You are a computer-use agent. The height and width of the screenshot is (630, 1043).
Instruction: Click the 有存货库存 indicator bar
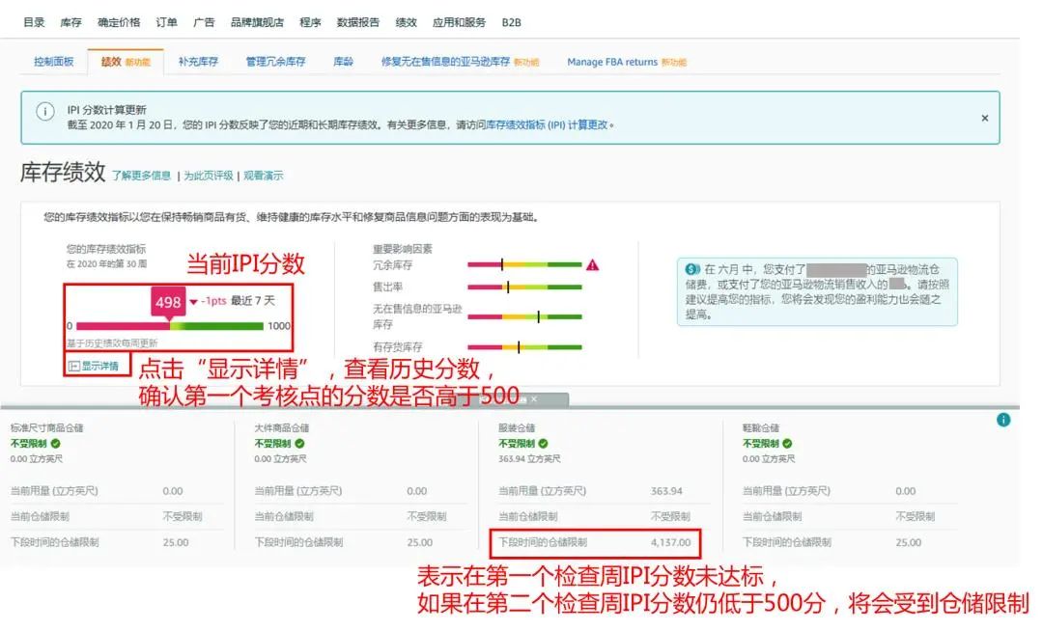524,347
